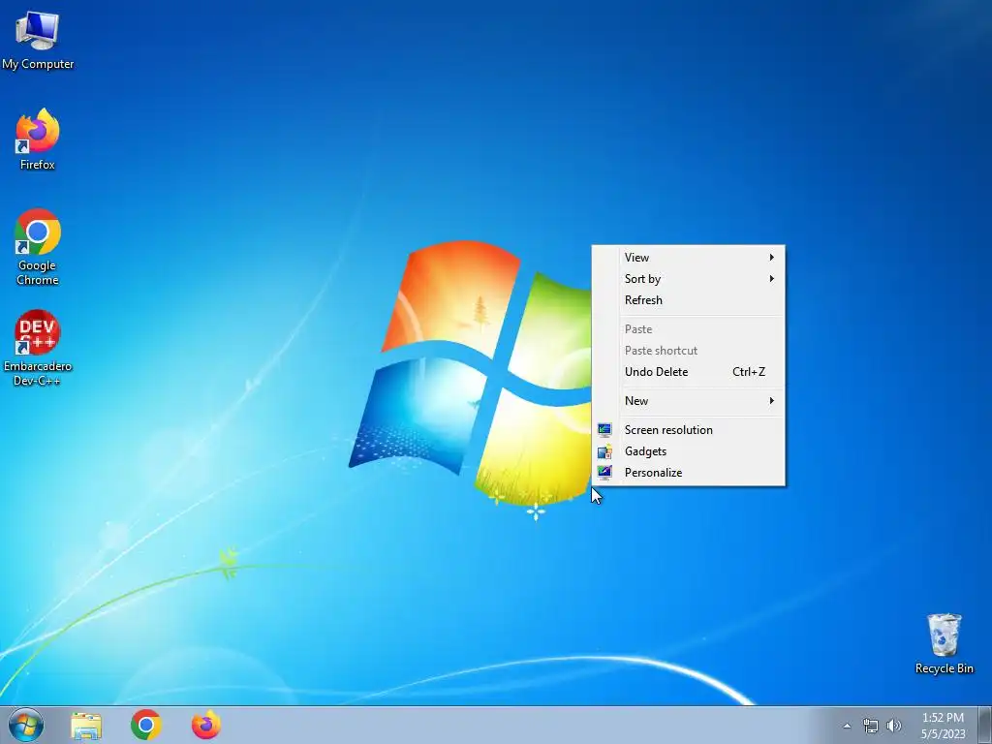Click the Show desktop strip at the taskbar end
The width and height of the screenshot is (992, 744).
pos(985,725)
